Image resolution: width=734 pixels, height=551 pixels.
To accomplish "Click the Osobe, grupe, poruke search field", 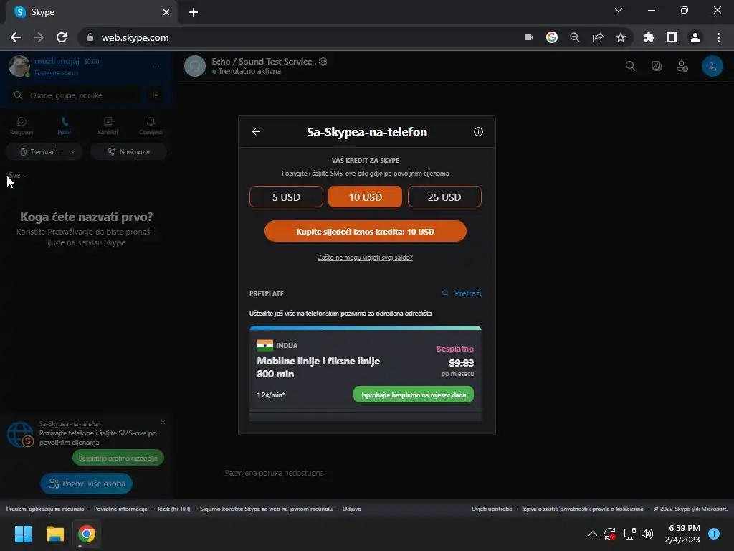I will 75,95.
